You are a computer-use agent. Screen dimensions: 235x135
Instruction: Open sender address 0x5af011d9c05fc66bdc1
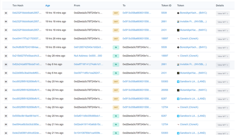point(88,116)
